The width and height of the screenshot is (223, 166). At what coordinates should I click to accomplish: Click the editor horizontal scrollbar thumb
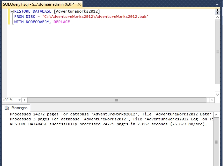(x=117, y=100)
